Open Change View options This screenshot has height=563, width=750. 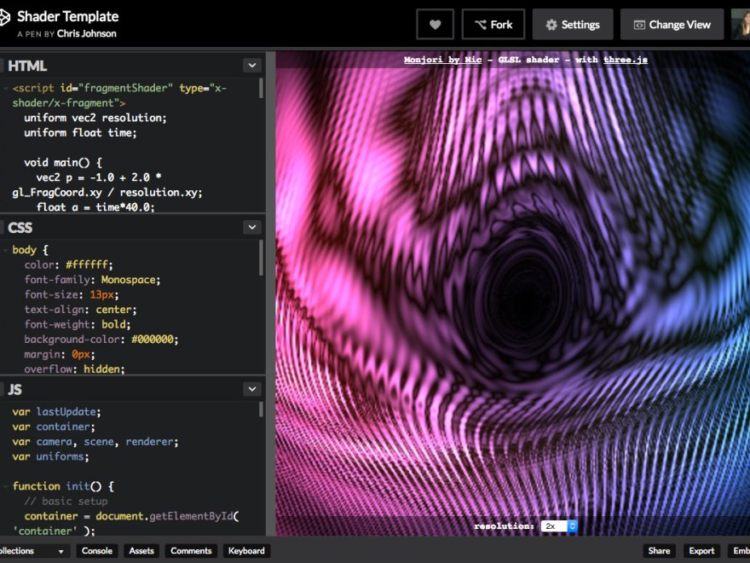tap(672, 24)
